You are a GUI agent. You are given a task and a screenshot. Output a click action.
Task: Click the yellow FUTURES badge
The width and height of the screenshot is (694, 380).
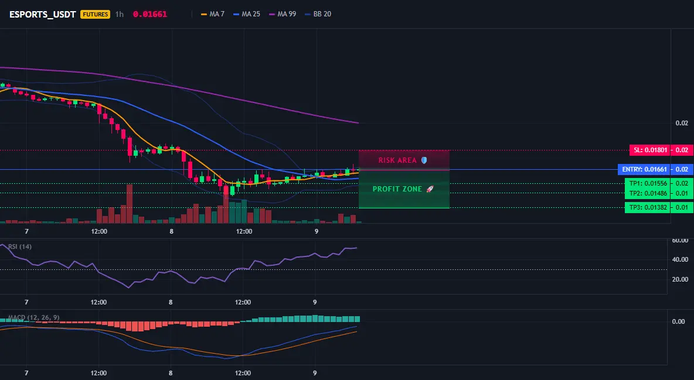(95, 14)
